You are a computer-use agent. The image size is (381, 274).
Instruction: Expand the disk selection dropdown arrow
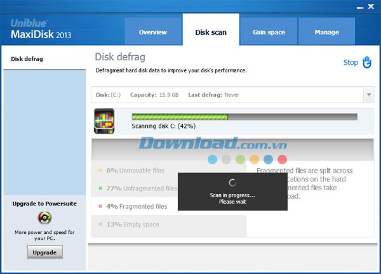[x=368, y=95]
